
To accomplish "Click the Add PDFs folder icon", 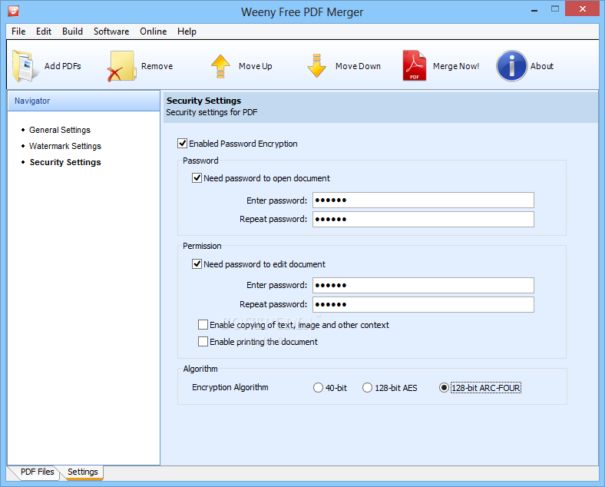I will point(25,66).
